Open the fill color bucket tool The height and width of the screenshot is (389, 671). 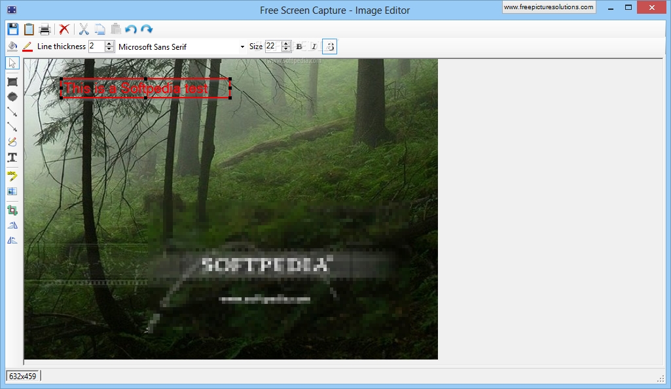click(x=12, y=46)
